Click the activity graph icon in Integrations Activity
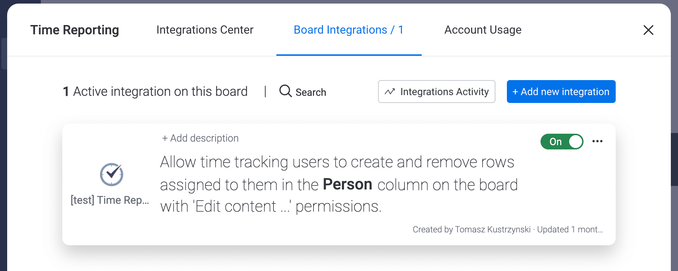Viewport: 678px width, 271px height. (x=389, y=92)
